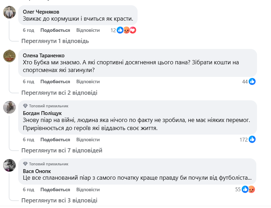
Task: Click Олег Черняков's profile avatar
Action: [x=9, y=12]
